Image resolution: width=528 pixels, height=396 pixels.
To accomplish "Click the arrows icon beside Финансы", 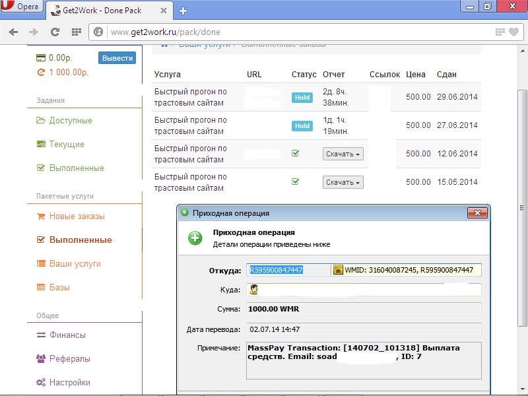I will coord(41,335).
